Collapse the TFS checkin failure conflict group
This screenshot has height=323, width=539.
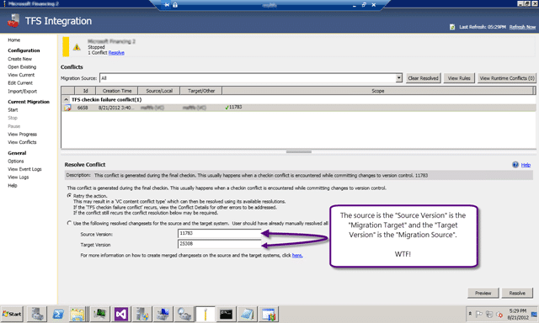click(66, 99)
